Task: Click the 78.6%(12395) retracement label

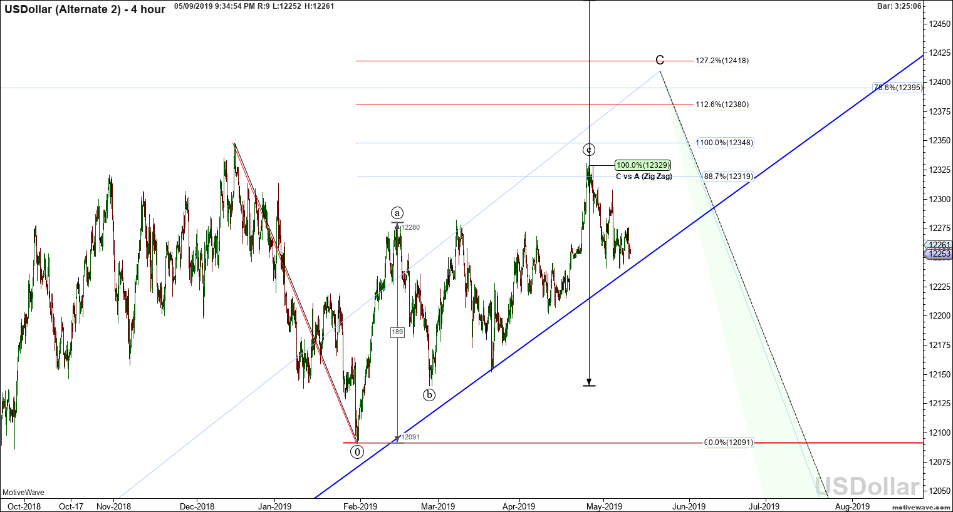Action: click(x=898, y=88)
